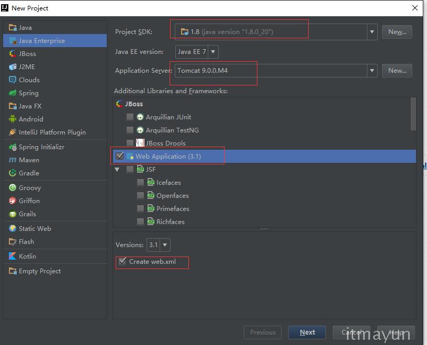Choose Static Web project type

pos(55,229)
